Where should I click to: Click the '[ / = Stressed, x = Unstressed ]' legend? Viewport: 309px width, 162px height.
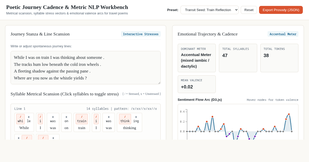(142, 94)
